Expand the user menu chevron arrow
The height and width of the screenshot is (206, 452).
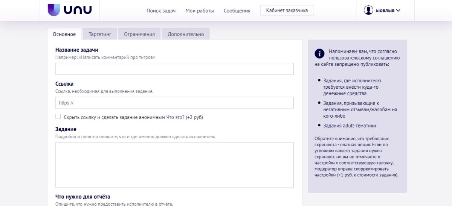coord(398,11)
